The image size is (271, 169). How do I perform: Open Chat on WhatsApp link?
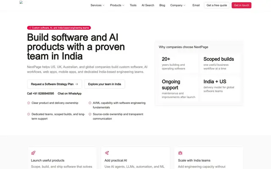69,93
